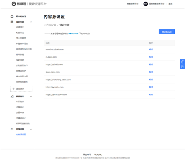The width and height of the screenshot is (185, 163).
Task: Unbind https://zz.baidu.com via 解绑
Action: (x=151, y=64)
